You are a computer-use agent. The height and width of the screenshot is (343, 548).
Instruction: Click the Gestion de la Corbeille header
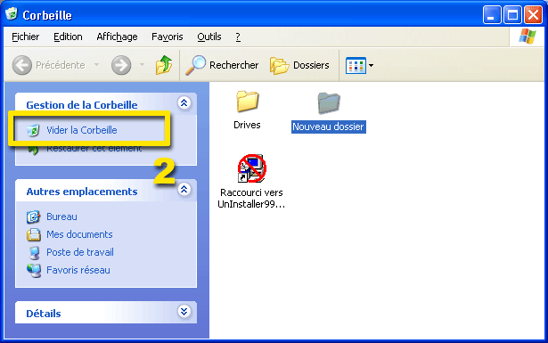(x=82, y=105)
